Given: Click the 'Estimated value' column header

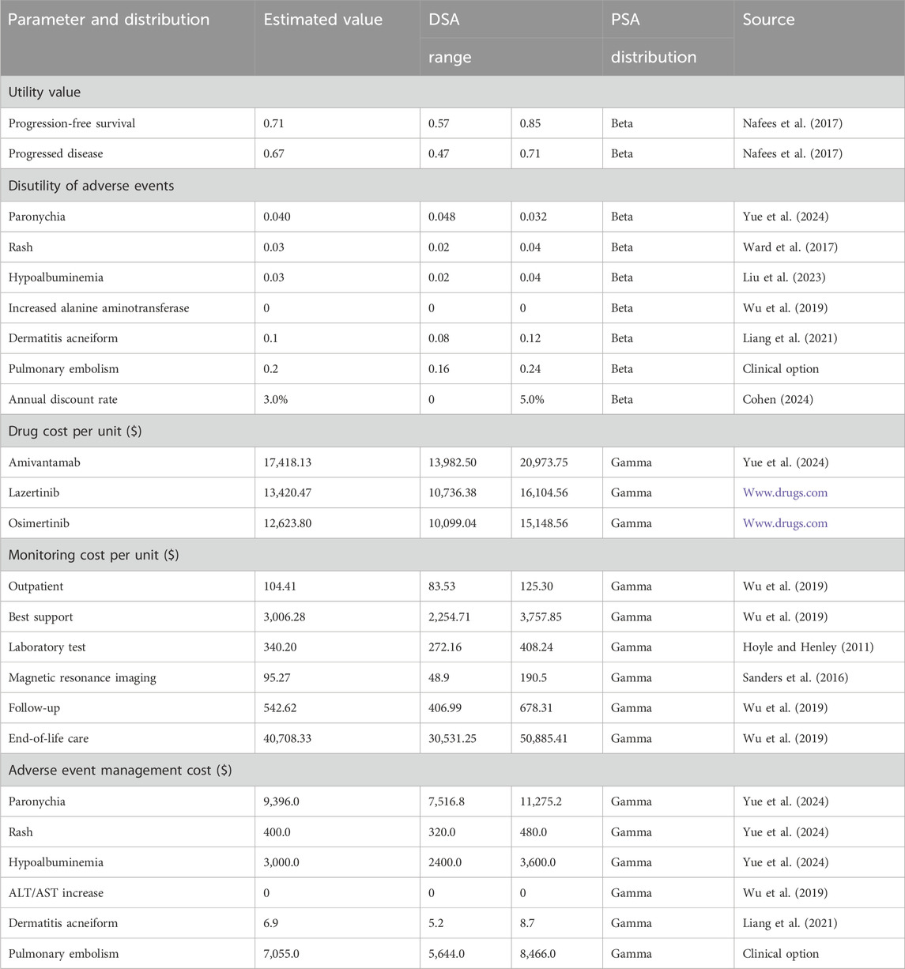Looking at the screenshot, I should (x=323, y=20).
